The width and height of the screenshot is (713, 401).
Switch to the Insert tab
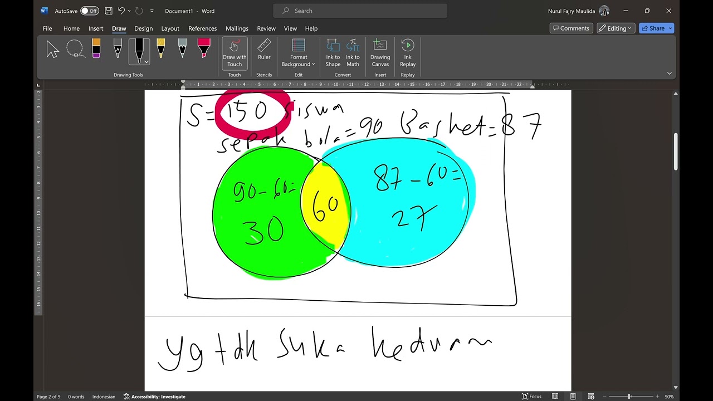pos(96,28)
